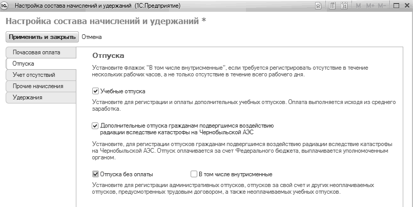Toggle Отпуска без оплаты checkbox
This screenshot has width=413, height=207.
pyautogui.click(x=95, y=174)
